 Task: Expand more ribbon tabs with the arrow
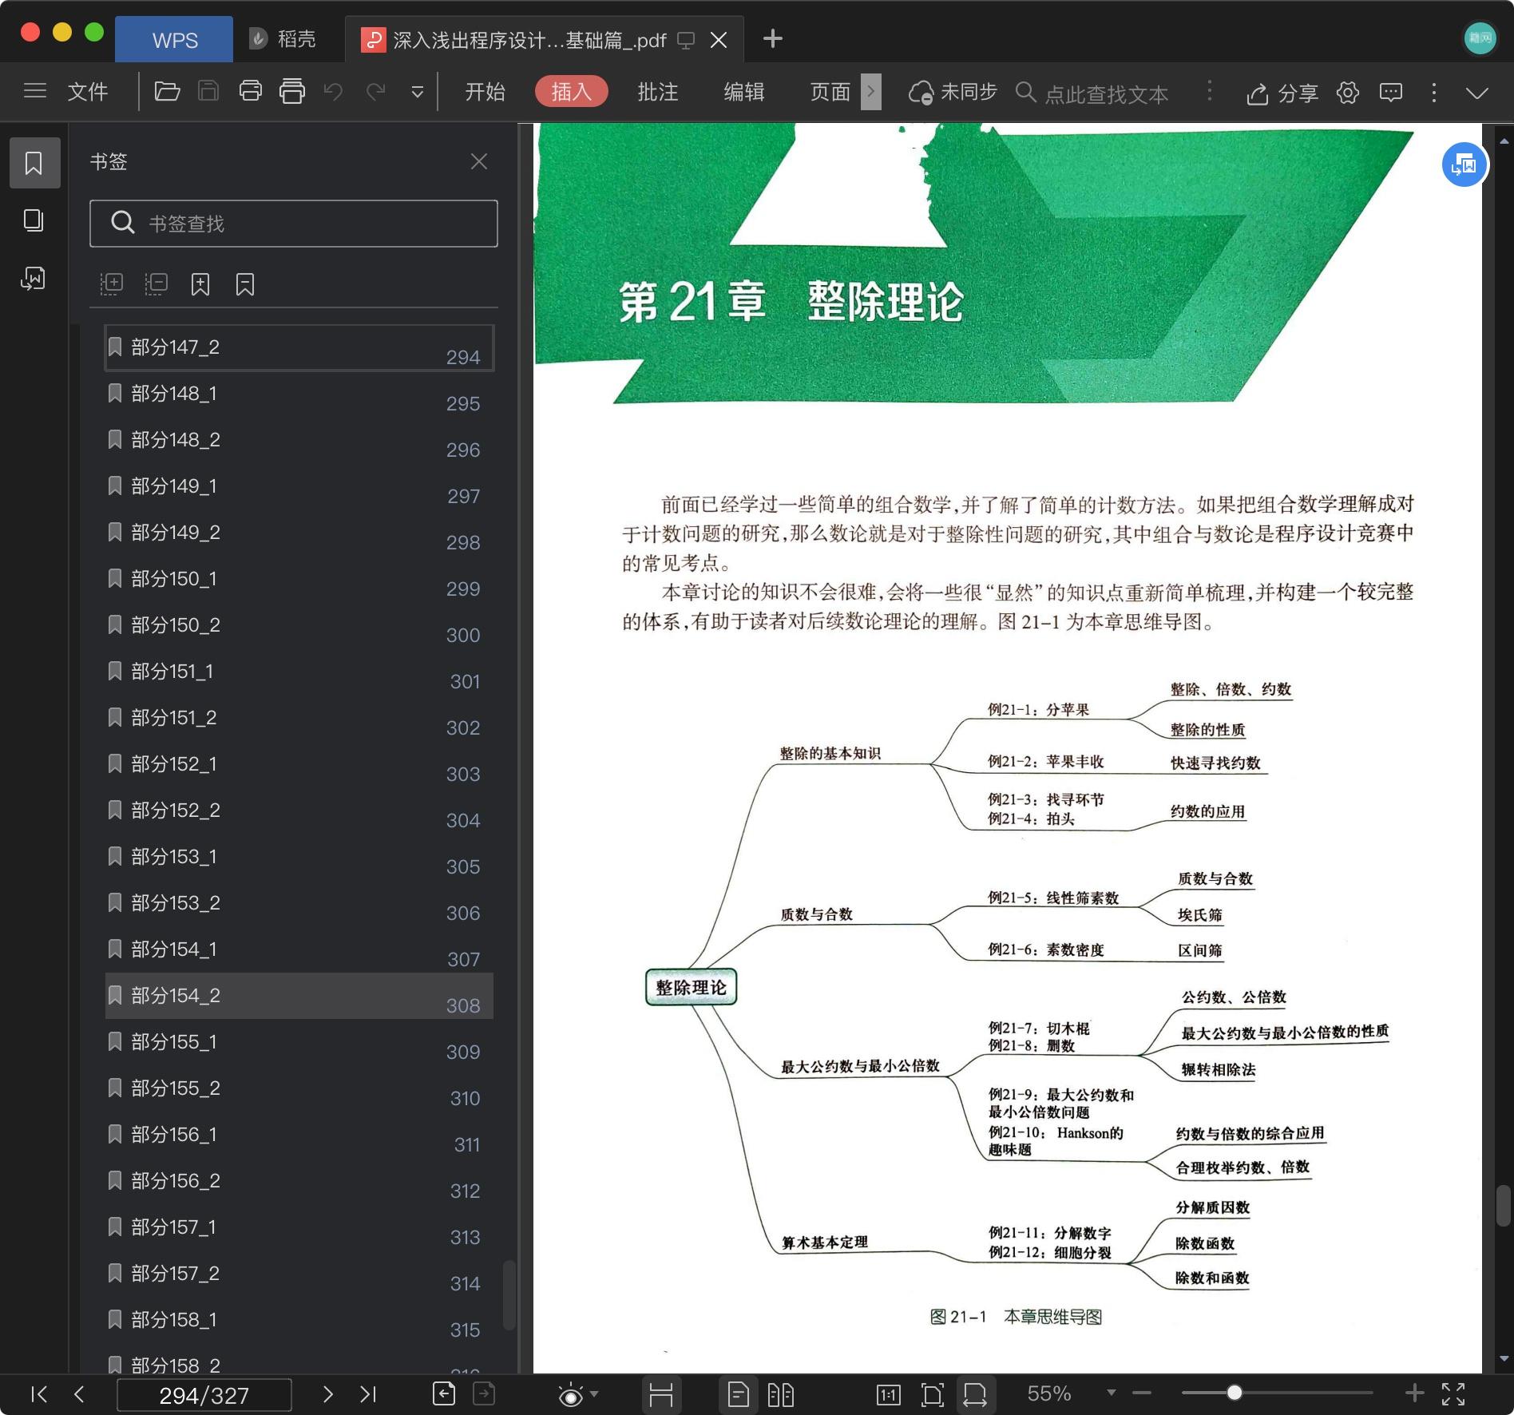[871, 92]
